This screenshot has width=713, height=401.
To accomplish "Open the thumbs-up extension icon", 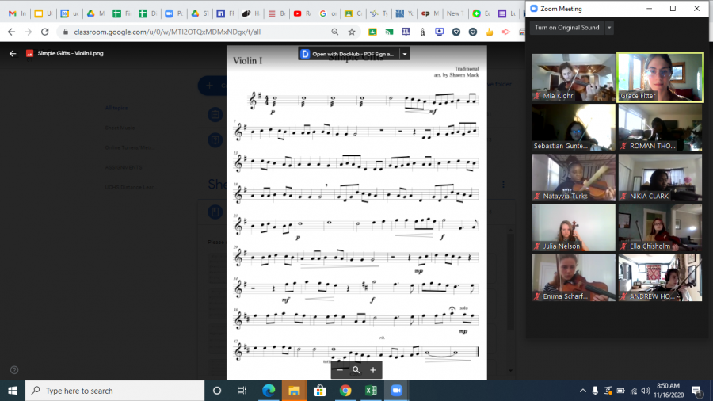I will [x=490, y=32].
